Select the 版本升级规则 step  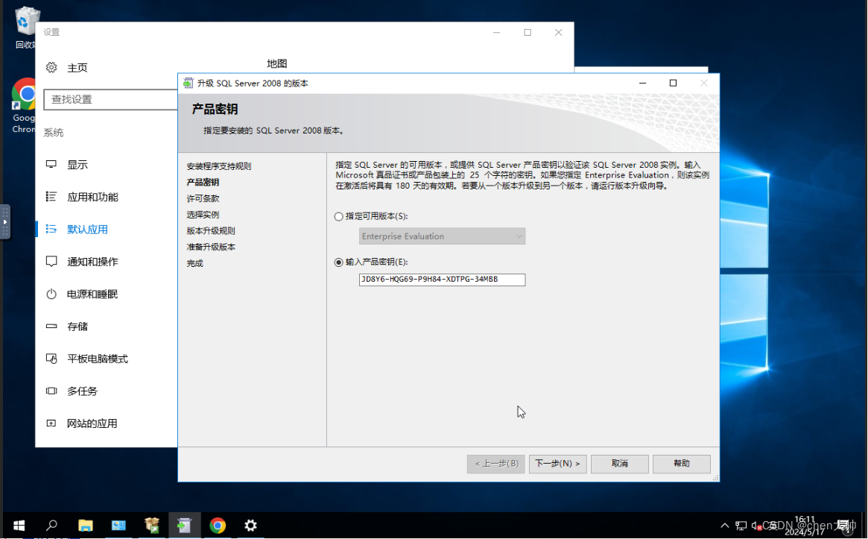pos(211,230)
